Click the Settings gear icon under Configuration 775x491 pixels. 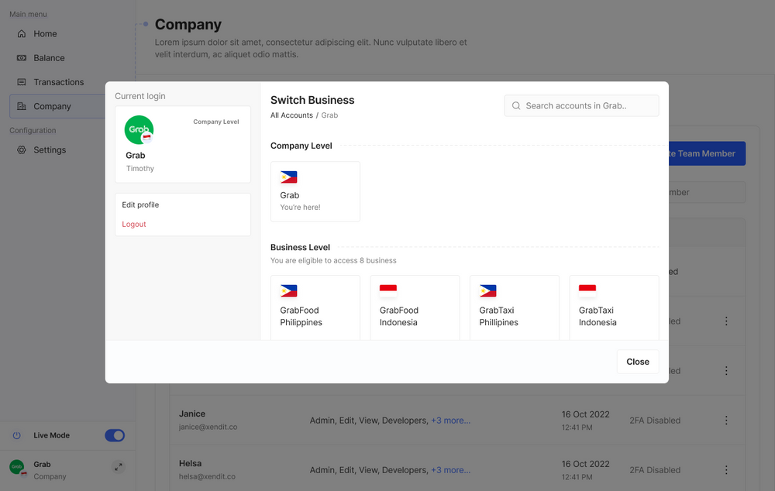click(22, 149)
